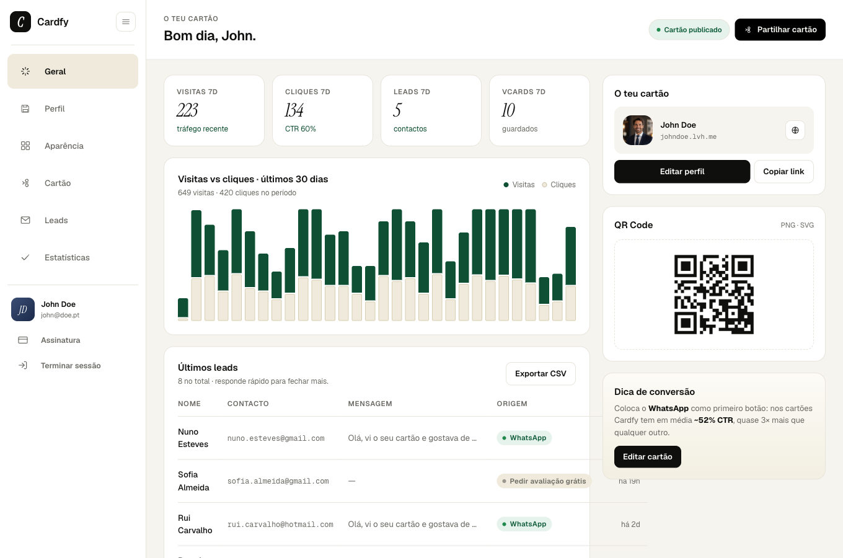Click the NOME column header
Screen dimensions: 843x558
tap(189, 404)
